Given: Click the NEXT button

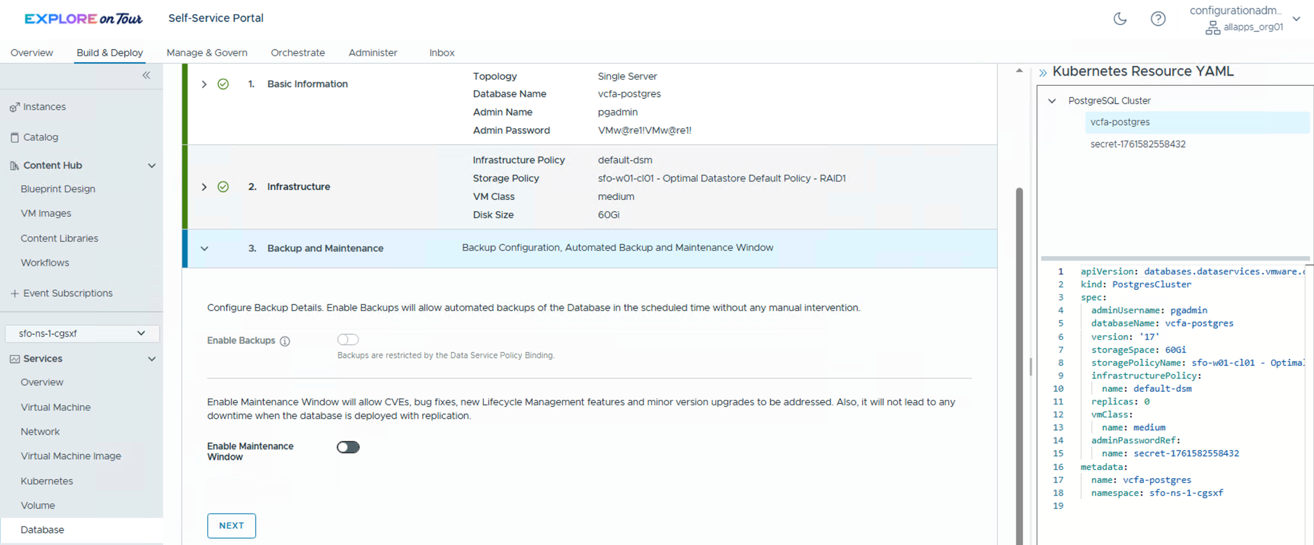Looking at the screenshot, I should (x=231, y=526).
